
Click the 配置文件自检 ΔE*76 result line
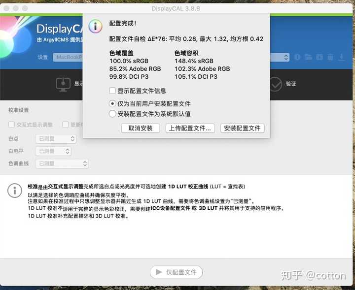point(186,39)
